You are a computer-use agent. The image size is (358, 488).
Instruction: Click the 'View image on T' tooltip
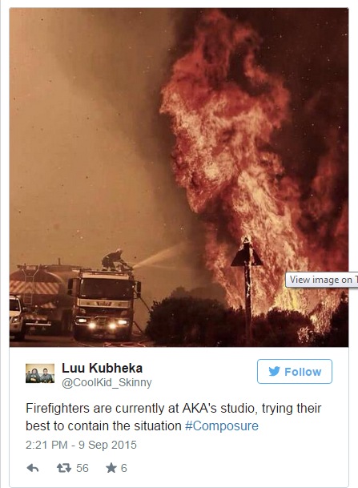pos(322,280)
